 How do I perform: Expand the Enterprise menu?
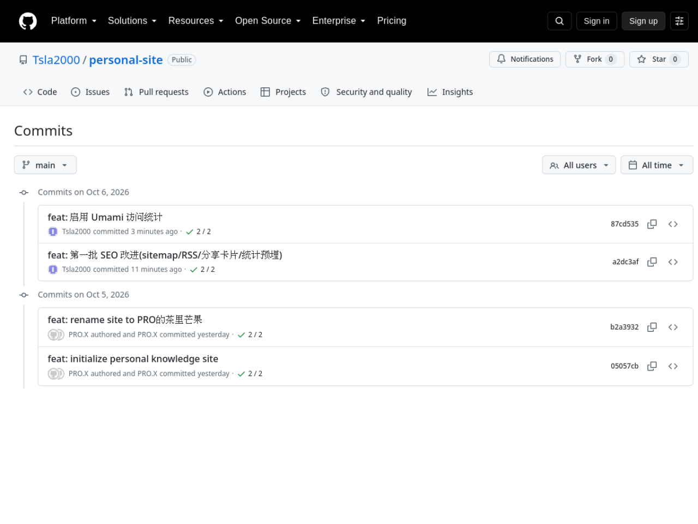339,21
